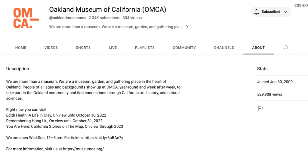The image size is (308, 157).
Task: Open the Subscribed dropdown menu
Action: [271, 12]
